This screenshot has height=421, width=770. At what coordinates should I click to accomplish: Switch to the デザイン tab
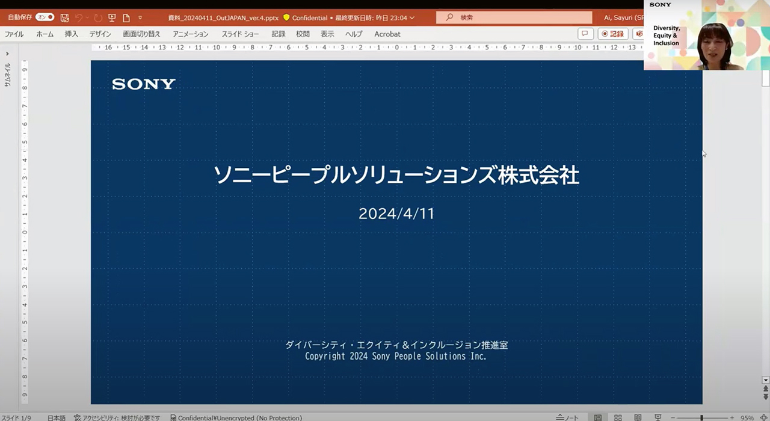100,34
